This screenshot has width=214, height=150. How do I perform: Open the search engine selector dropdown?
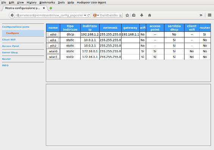pos(96,15)
